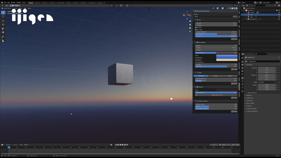281x158 pixels.
Task: Open the Tool properties tab icon
Action: (x=242, y=58)
